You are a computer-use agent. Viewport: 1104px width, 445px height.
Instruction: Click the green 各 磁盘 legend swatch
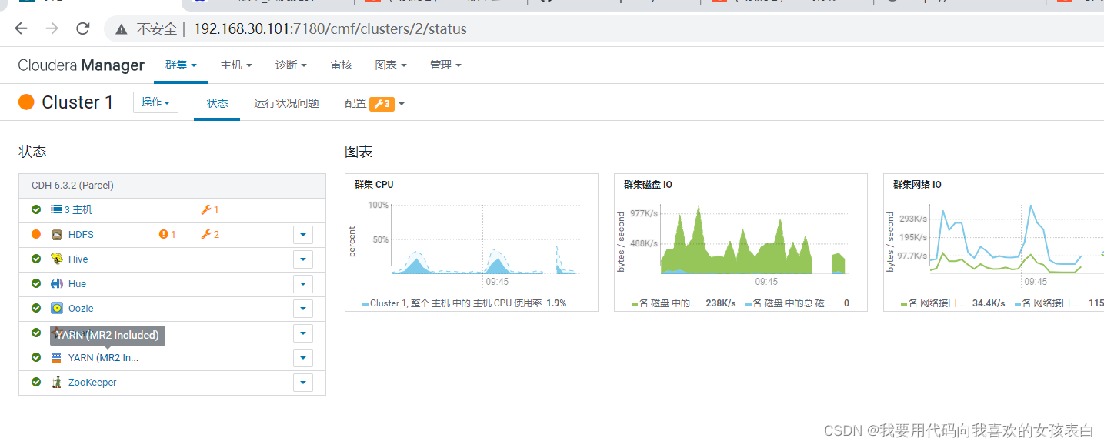(635, 304)
